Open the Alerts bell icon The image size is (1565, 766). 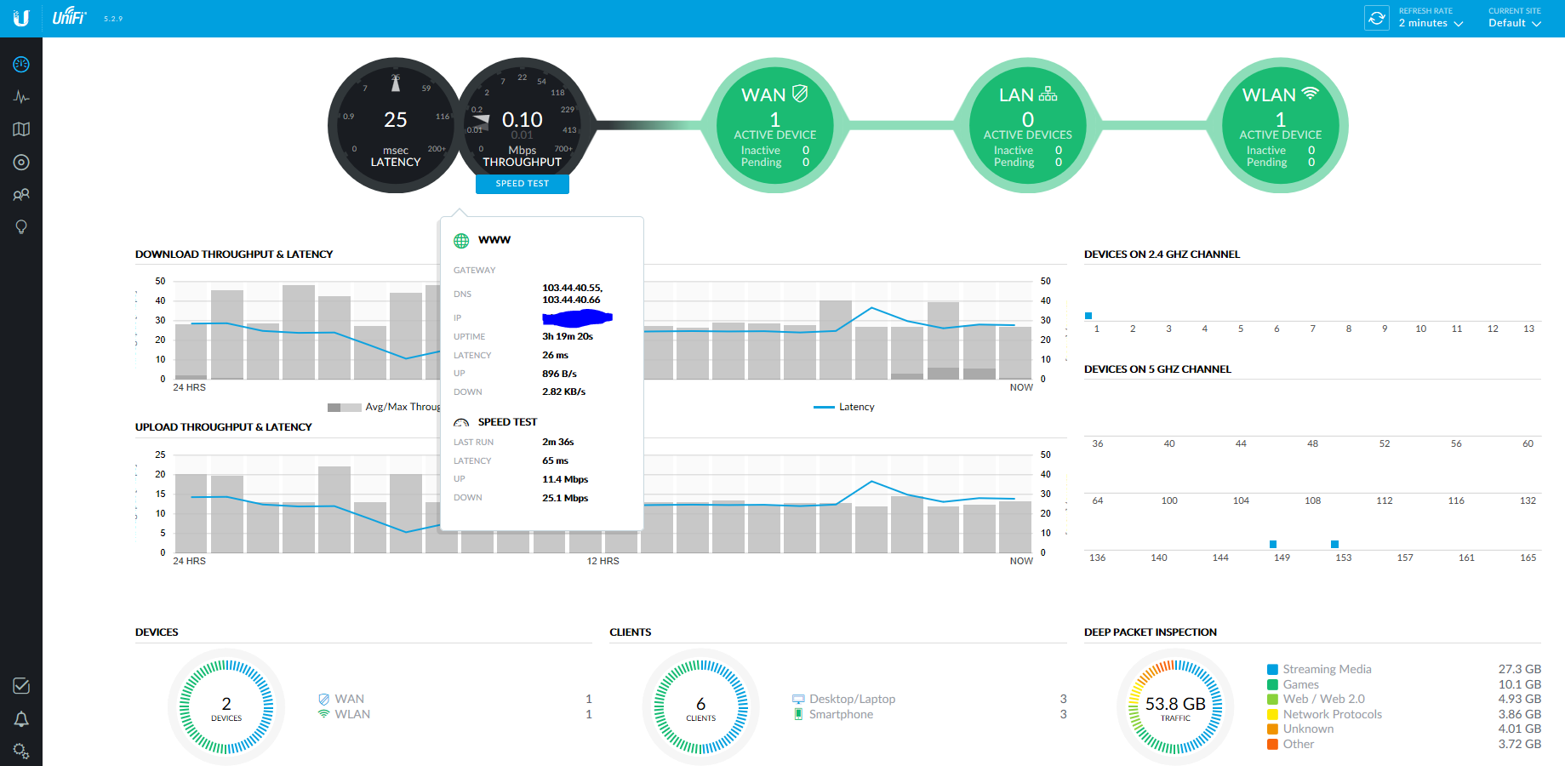(x=21, y=719)
